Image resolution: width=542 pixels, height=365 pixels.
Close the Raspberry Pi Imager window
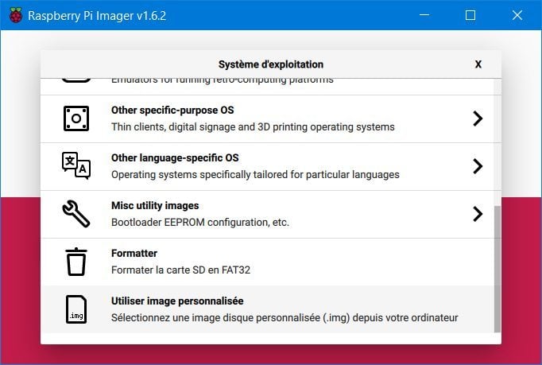coord(517,15)
